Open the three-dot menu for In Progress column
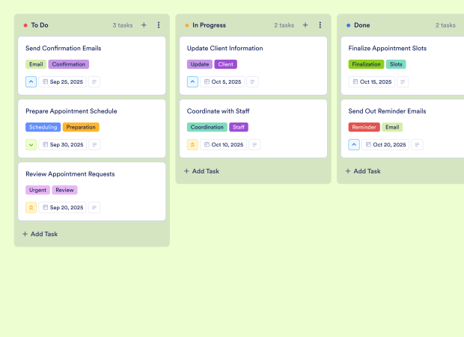The image size is (464, 337). [320, 25]
